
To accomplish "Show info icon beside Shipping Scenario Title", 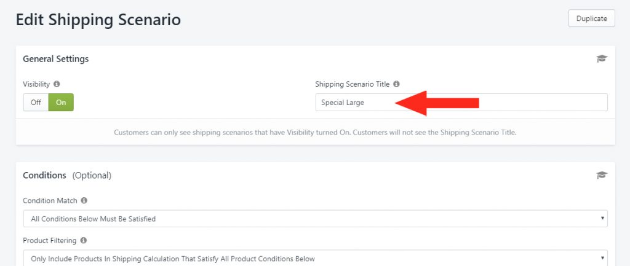I will click(397, 84).
